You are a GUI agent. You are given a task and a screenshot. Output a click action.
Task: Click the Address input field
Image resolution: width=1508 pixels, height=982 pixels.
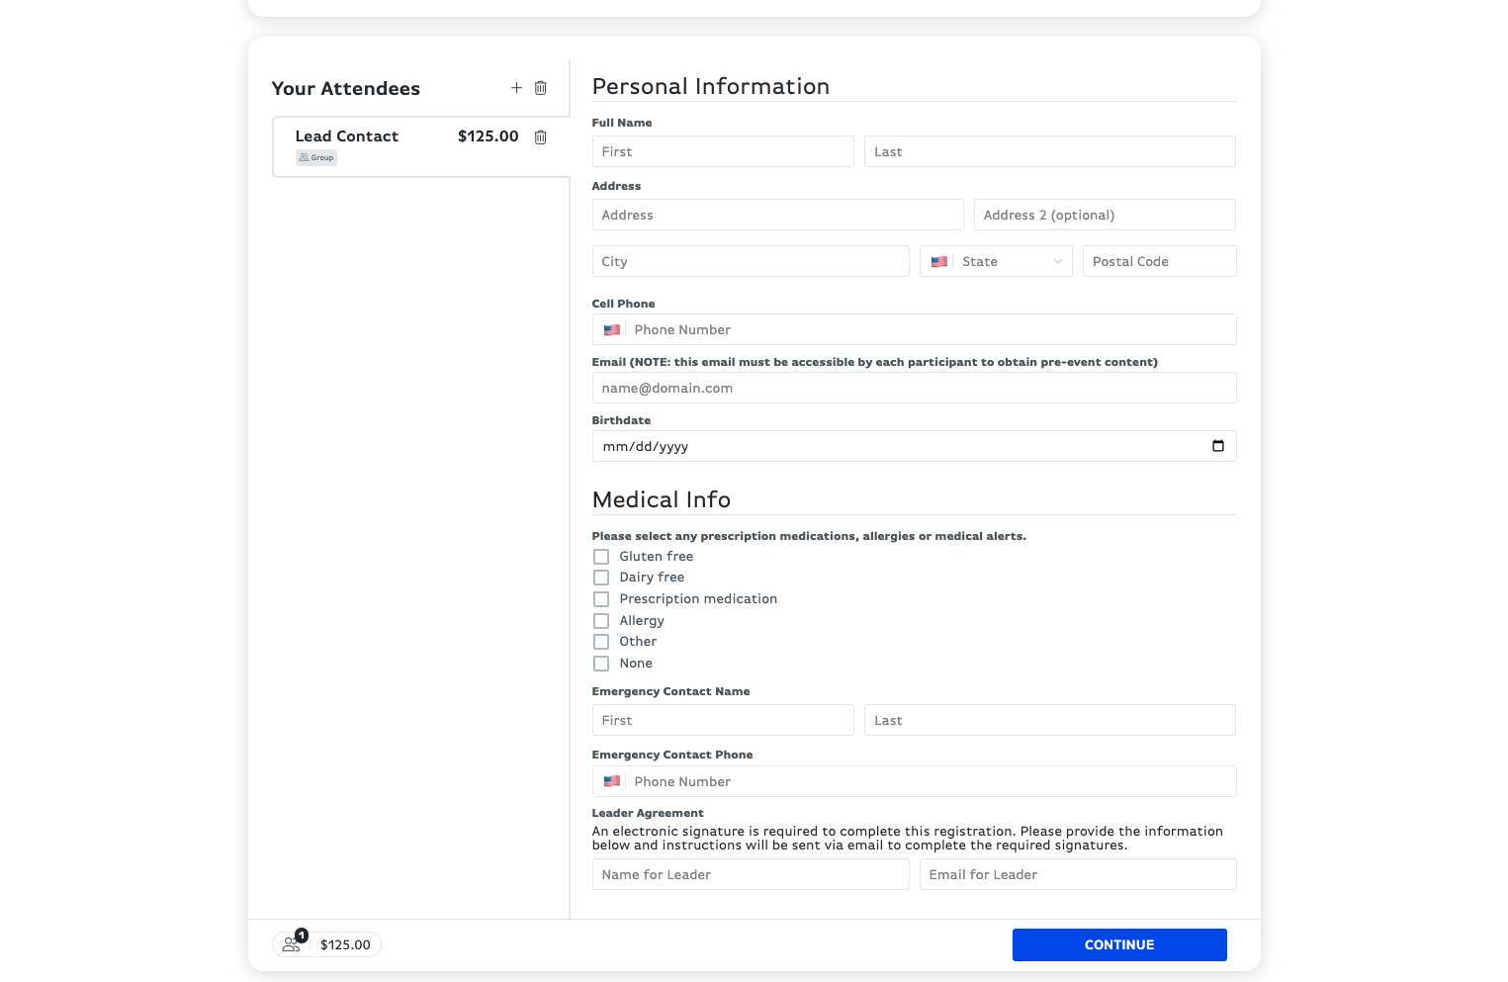(778, 215)
